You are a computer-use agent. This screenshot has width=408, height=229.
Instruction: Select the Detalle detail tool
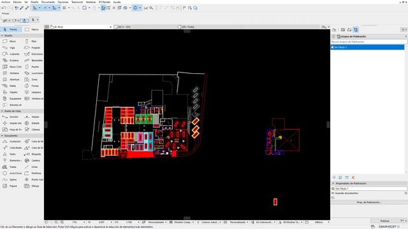coord(33,123)
